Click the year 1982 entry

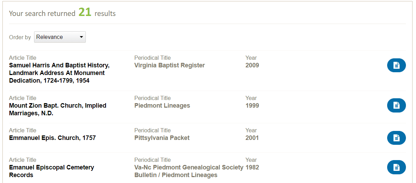coord(252,167)
